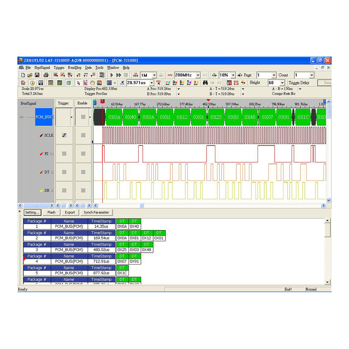Select the Hand panning tool
The width and height of the screenshot is (349, 349).
92,83
